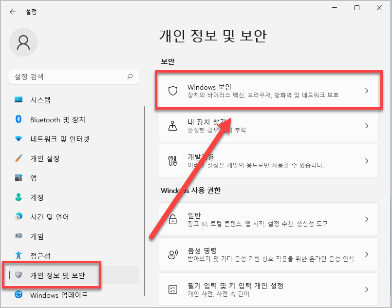The image size is (392, 308).
Task: Click the back arrow to go back
Action: click(x=12, y=11)
